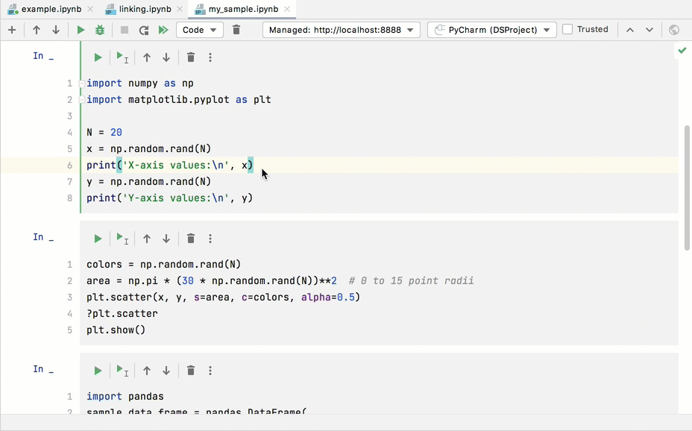Switch to the example.ipynb tab
The width and height of the screenshot is (692, 431).
pyautogui.click(x=45, y=10)
